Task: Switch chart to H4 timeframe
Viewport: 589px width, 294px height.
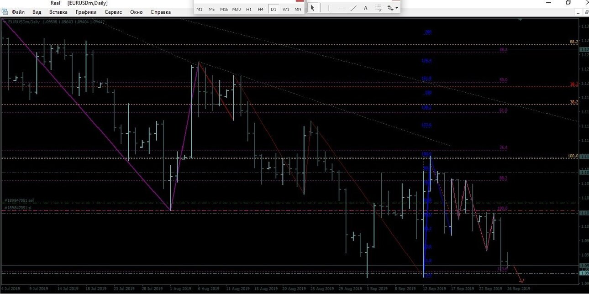Action: (261, 9)
